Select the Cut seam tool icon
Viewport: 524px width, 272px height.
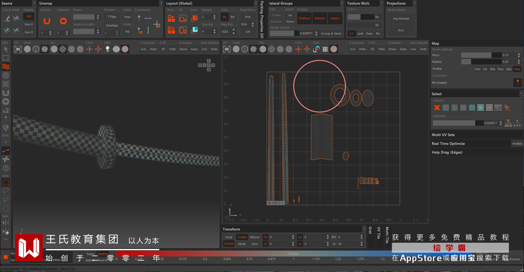6,18
